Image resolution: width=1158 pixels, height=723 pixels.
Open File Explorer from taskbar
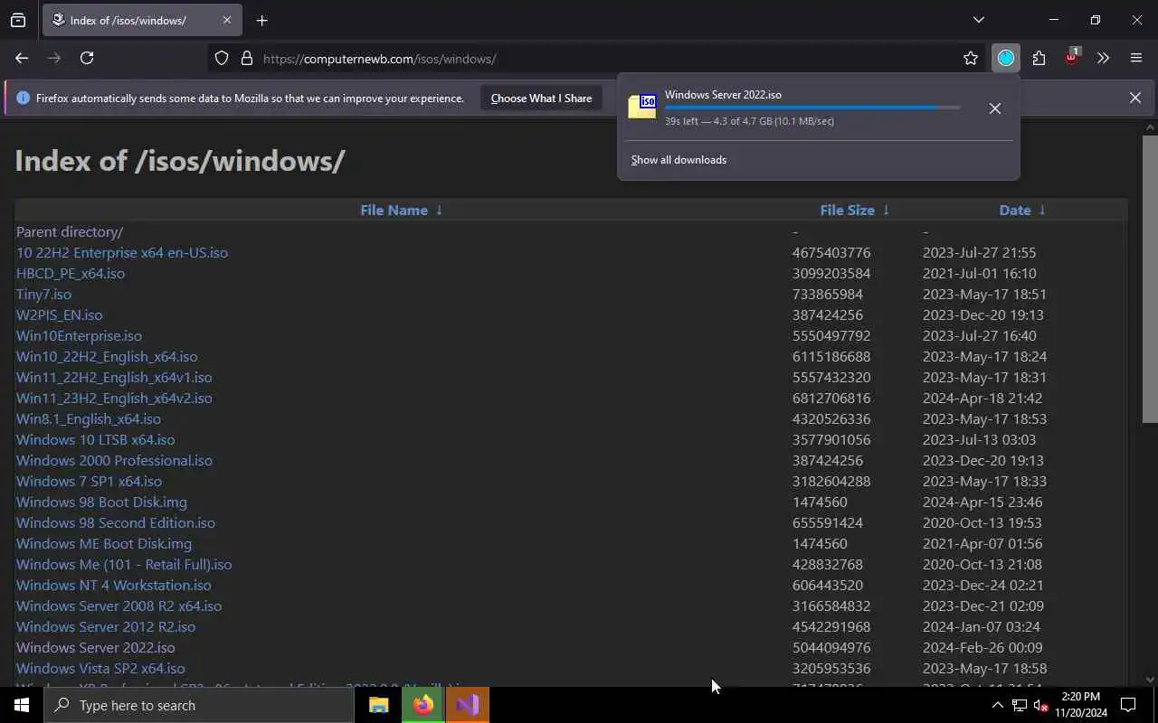378,705
